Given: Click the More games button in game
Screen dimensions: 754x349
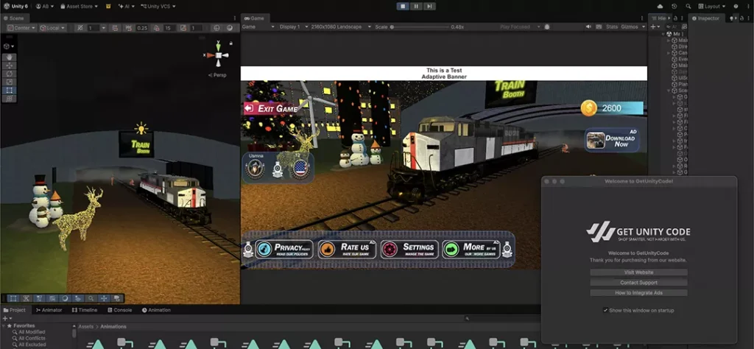Looking at the screenshot, I should tap(471, 250).
